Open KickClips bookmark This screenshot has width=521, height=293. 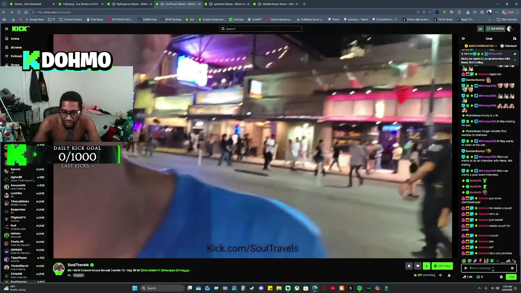pos(236,20)
